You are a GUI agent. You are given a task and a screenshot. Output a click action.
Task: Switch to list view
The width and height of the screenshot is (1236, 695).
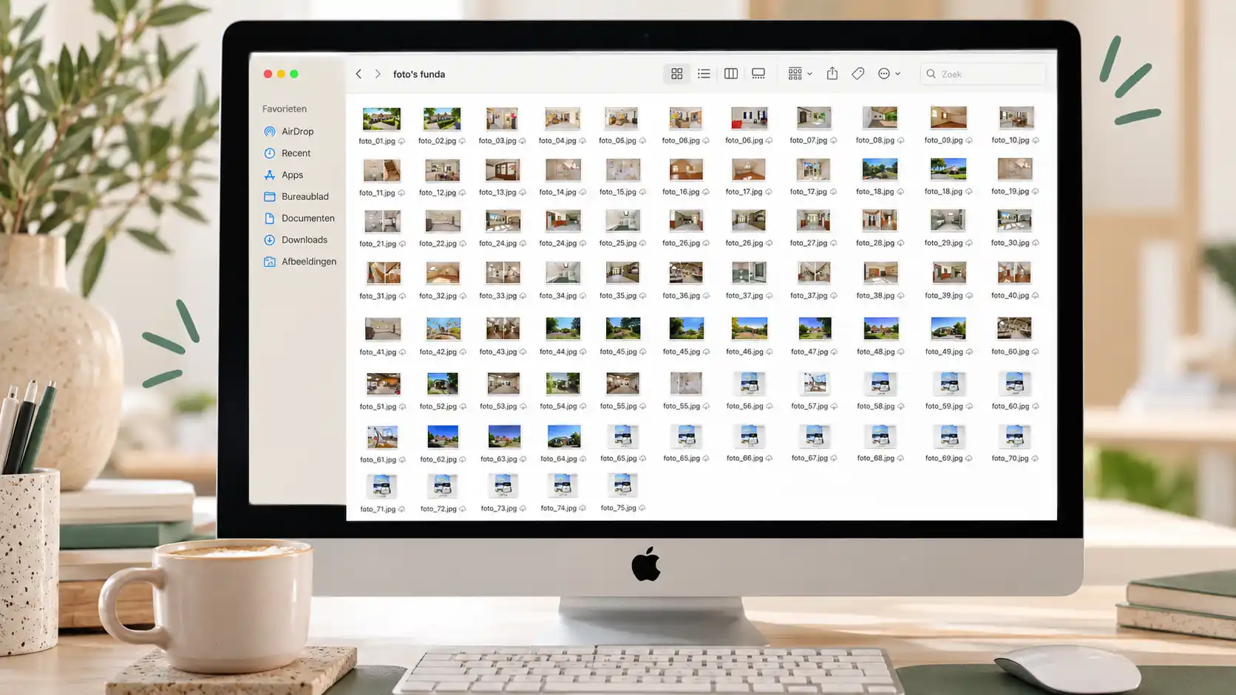point(704,74)
